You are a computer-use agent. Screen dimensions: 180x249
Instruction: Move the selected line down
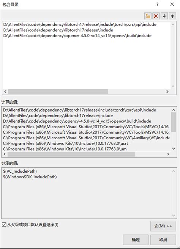(x=164, y=16)
